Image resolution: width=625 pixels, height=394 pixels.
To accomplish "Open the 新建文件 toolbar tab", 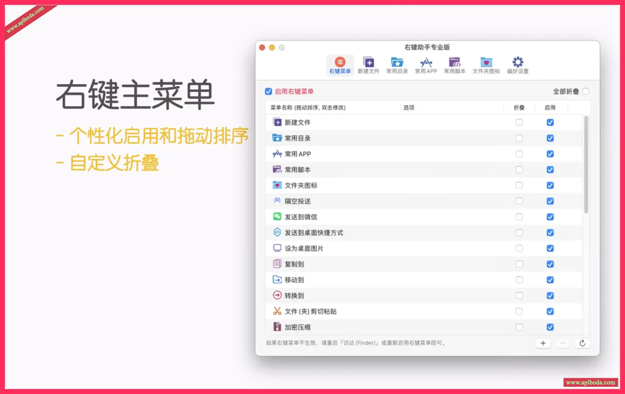I will click(368, 65).
